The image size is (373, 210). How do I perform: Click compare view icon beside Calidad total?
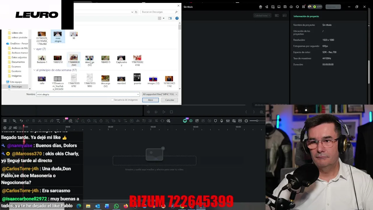pyautogui.click(x=277, y=15)
